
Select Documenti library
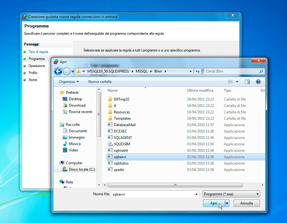[78, 131]
